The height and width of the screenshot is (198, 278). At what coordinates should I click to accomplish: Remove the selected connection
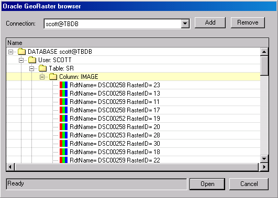[x=248, y=22]
